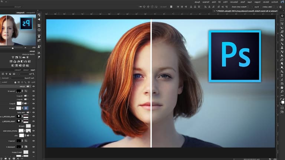
Task: Close the open document tab
Action: (x=214, y=11)
